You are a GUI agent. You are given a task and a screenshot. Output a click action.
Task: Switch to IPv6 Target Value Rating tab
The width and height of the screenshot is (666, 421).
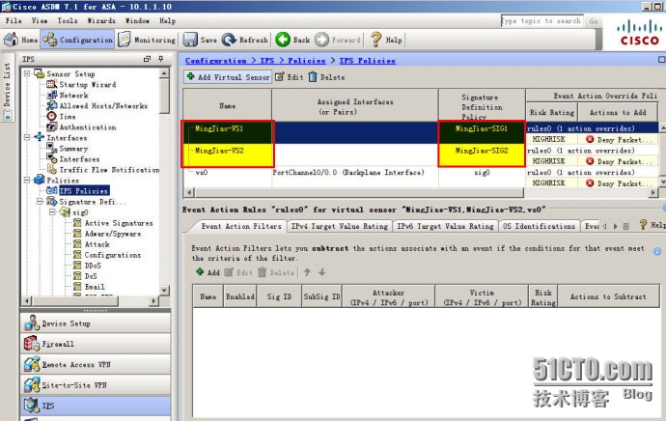(445, 226)
